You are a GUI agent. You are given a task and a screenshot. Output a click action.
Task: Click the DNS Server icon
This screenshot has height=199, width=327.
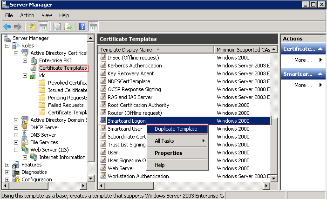pos(24,135)
